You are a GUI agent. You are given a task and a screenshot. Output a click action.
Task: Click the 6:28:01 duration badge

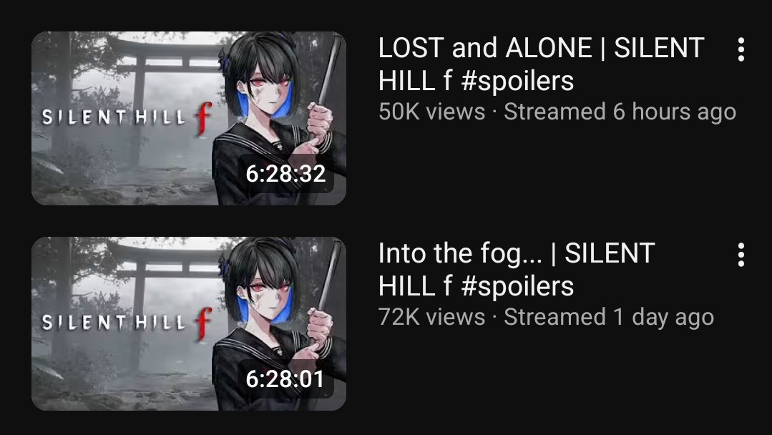(285, 379)
